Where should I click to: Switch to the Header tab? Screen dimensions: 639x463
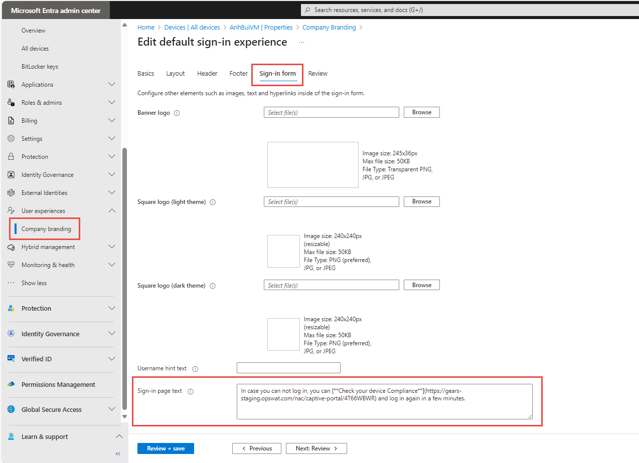tap(207, 74)
